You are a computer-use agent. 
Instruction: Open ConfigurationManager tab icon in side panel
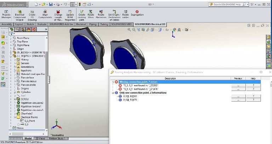[x=23, y=29]
